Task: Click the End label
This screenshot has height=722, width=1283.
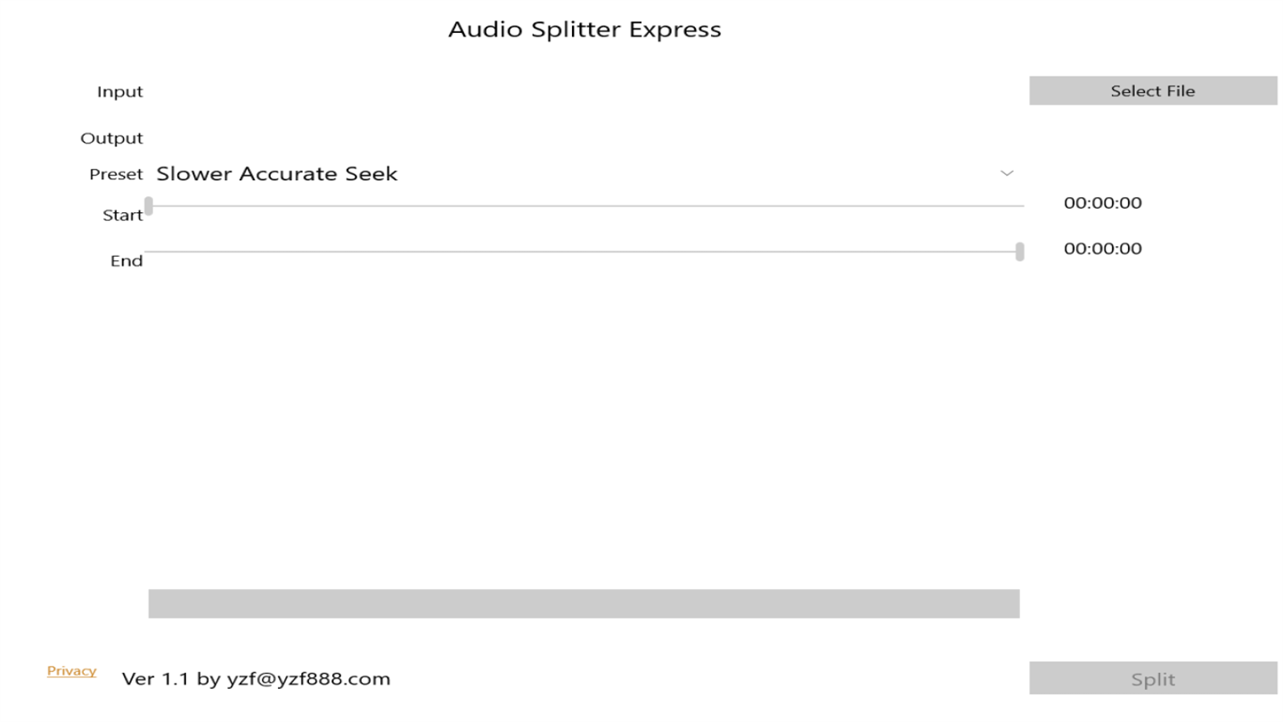Action: 127,261
